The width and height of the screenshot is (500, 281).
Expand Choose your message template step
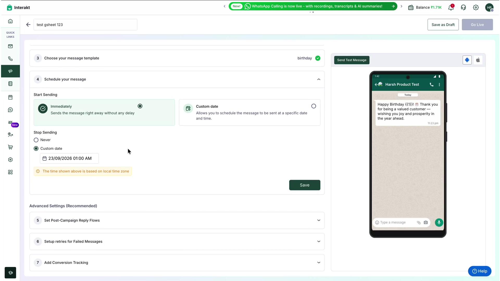point(177,58)
